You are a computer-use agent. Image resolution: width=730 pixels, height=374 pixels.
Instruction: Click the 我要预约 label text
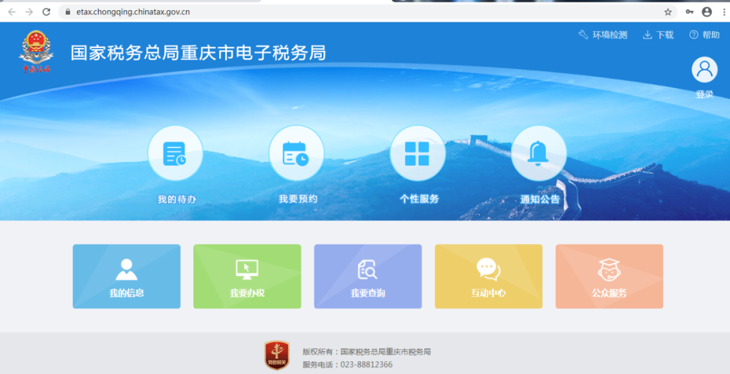tap(298, 199)
